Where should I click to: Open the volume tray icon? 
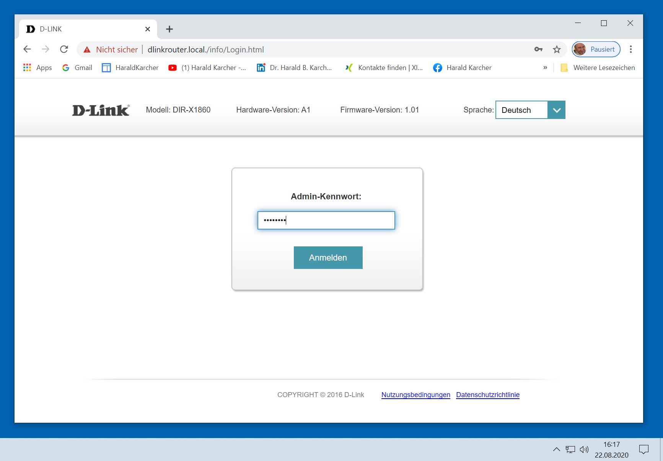coord(584,450)
